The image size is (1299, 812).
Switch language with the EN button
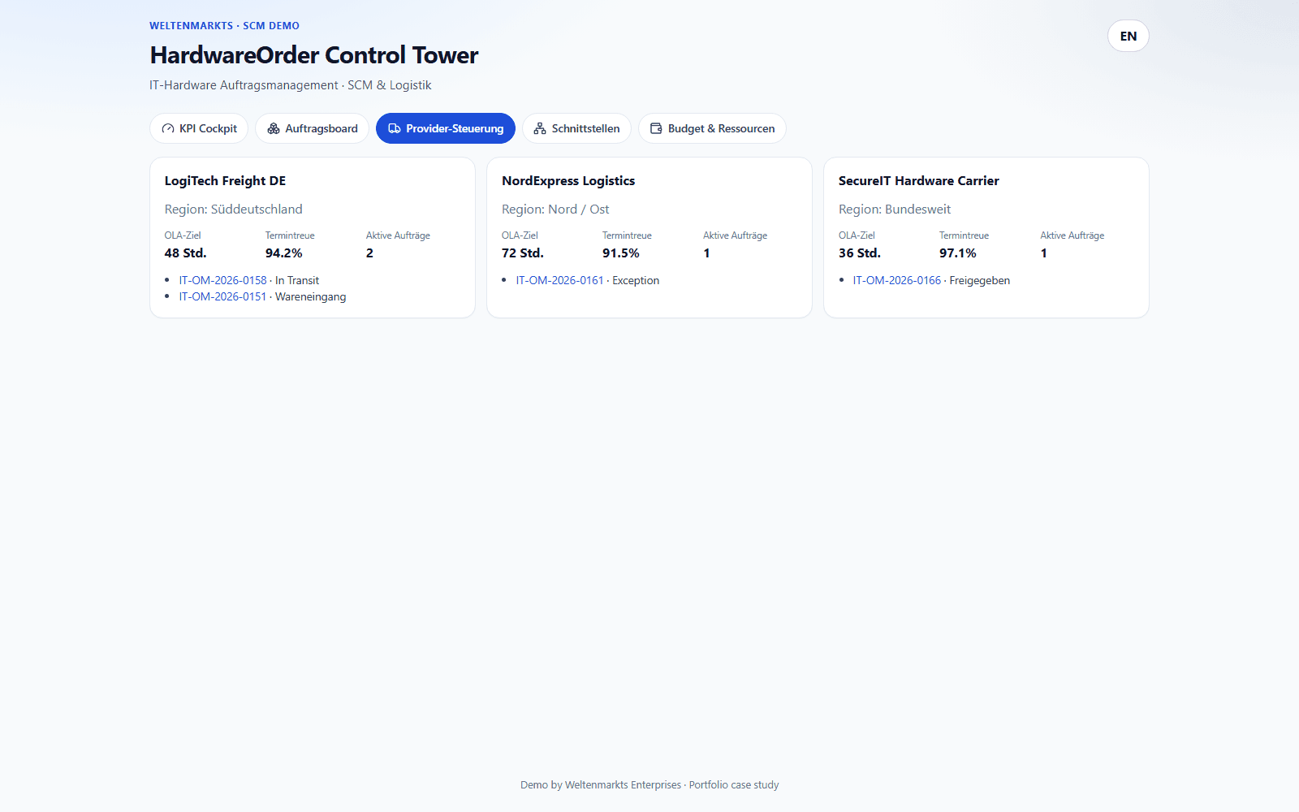(x=1129, y=36)
